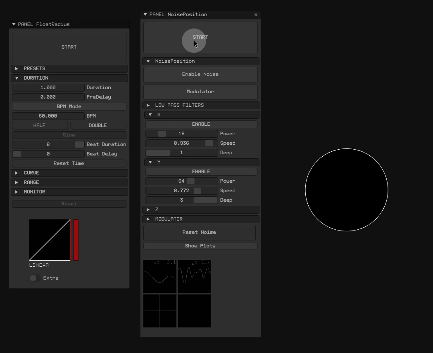
Task: Click Reset Noise
Action: click(x=200, y=232)
